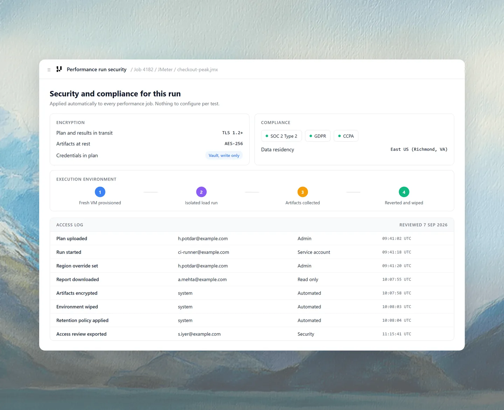Screen dimensions: 504x410
Task: Click the 11:15:41 UTC timestamp
Action: tap(397, 334)
